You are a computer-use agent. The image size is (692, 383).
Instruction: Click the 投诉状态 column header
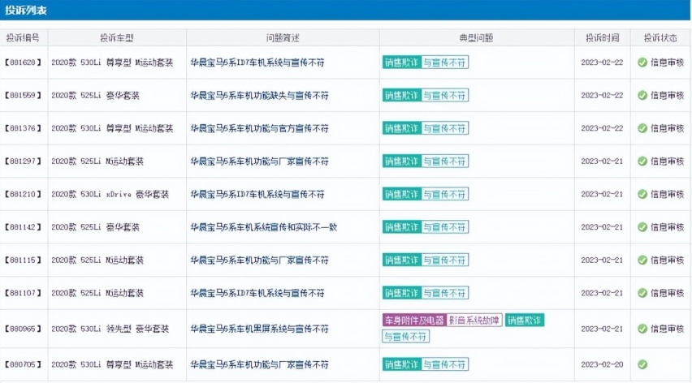[660, 38]
